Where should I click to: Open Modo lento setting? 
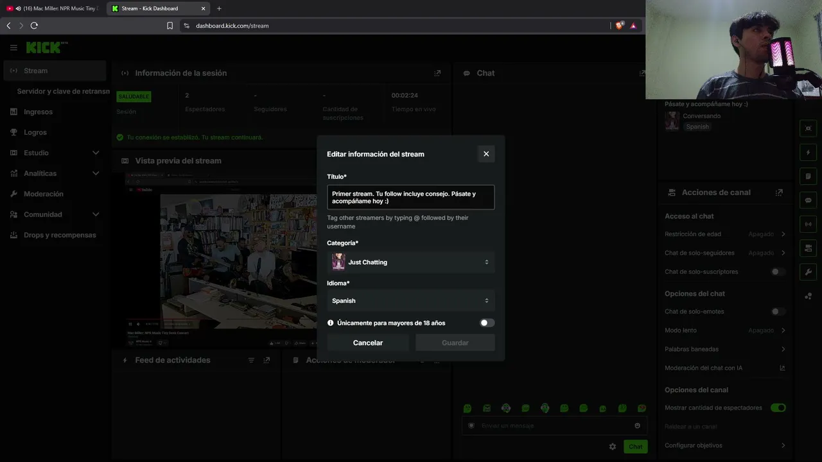(725, 330)
